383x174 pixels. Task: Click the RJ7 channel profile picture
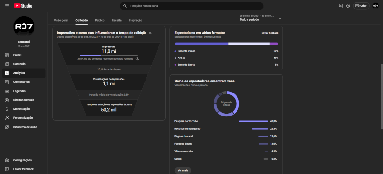click(x=24, y=27)
